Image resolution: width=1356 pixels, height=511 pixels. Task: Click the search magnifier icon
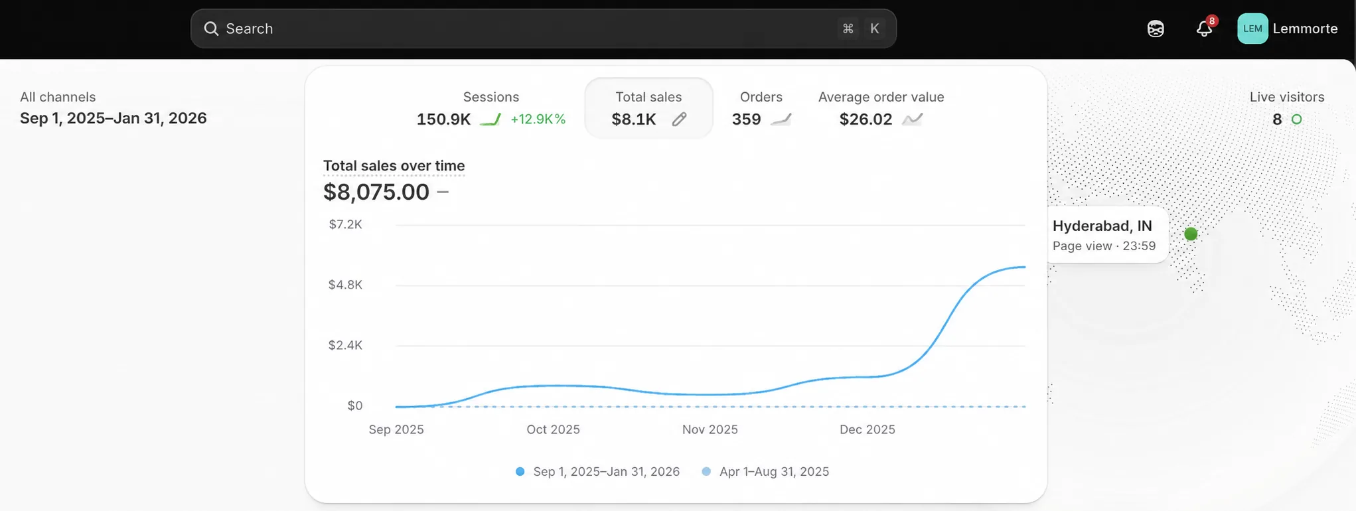[x=211, y=29]
